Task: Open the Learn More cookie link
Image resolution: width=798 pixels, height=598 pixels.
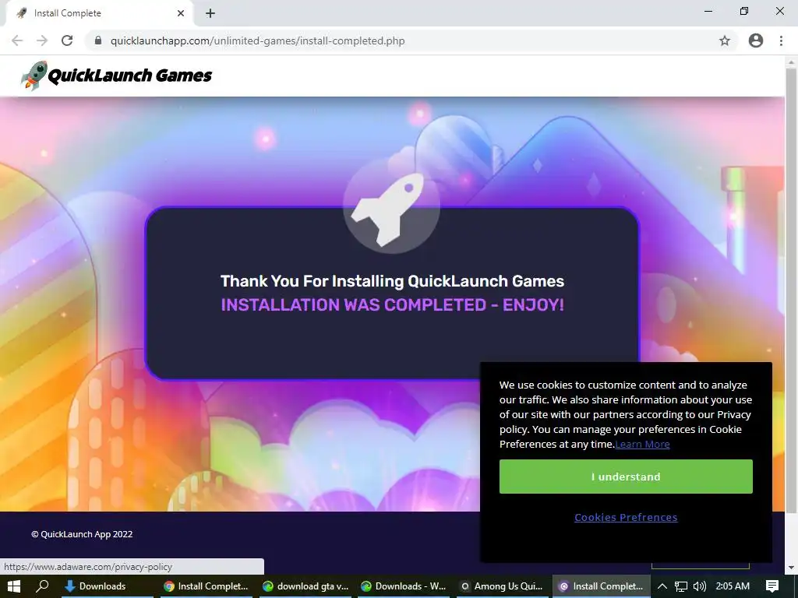Action: click(x=642, y=444)
